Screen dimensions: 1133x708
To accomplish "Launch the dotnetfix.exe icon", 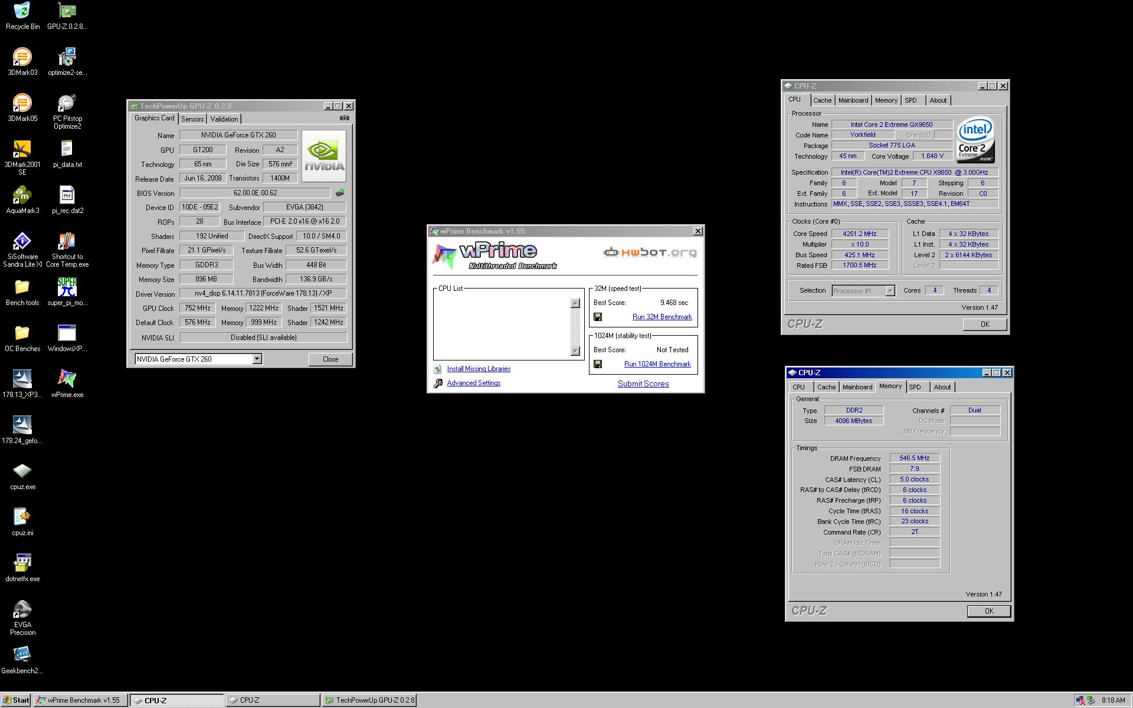I will pyautogui.click(x=22, y=568).
